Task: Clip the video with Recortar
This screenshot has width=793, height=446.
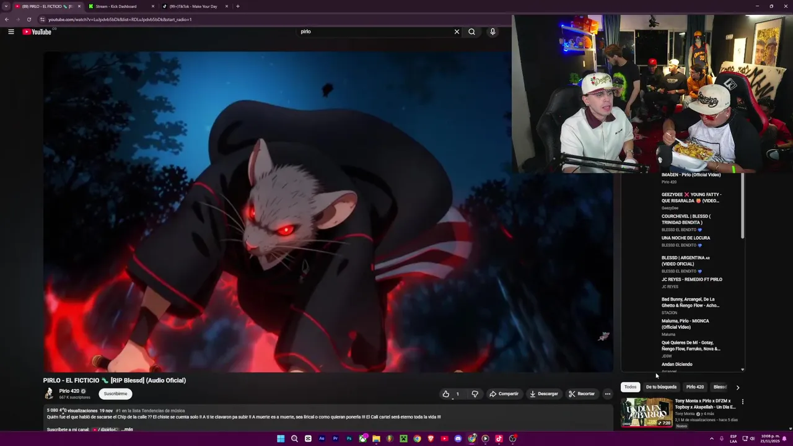Action: pos(581,394)
